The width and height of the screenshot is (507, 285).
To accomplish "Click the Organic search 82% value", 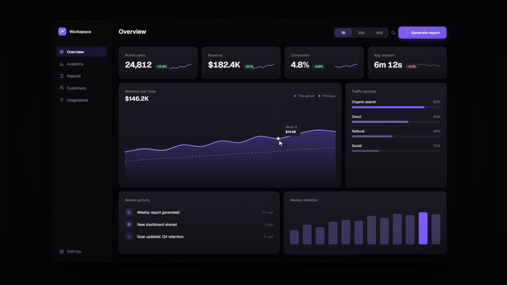I will [436, 102].
